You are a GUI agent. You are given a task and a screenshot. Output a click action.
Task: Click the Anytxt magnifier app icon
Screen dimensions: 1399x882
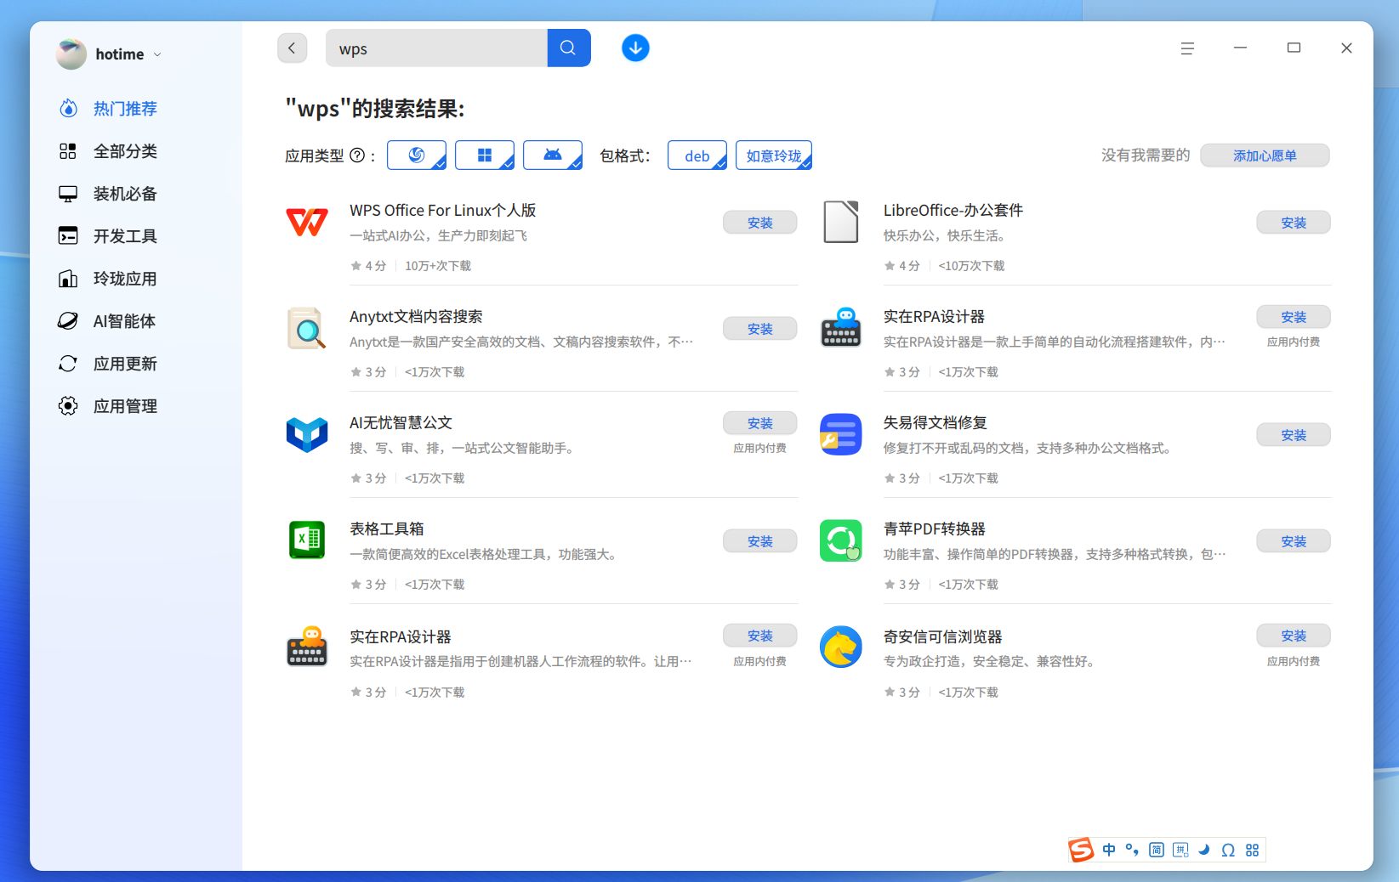click(x=307, y=329)
